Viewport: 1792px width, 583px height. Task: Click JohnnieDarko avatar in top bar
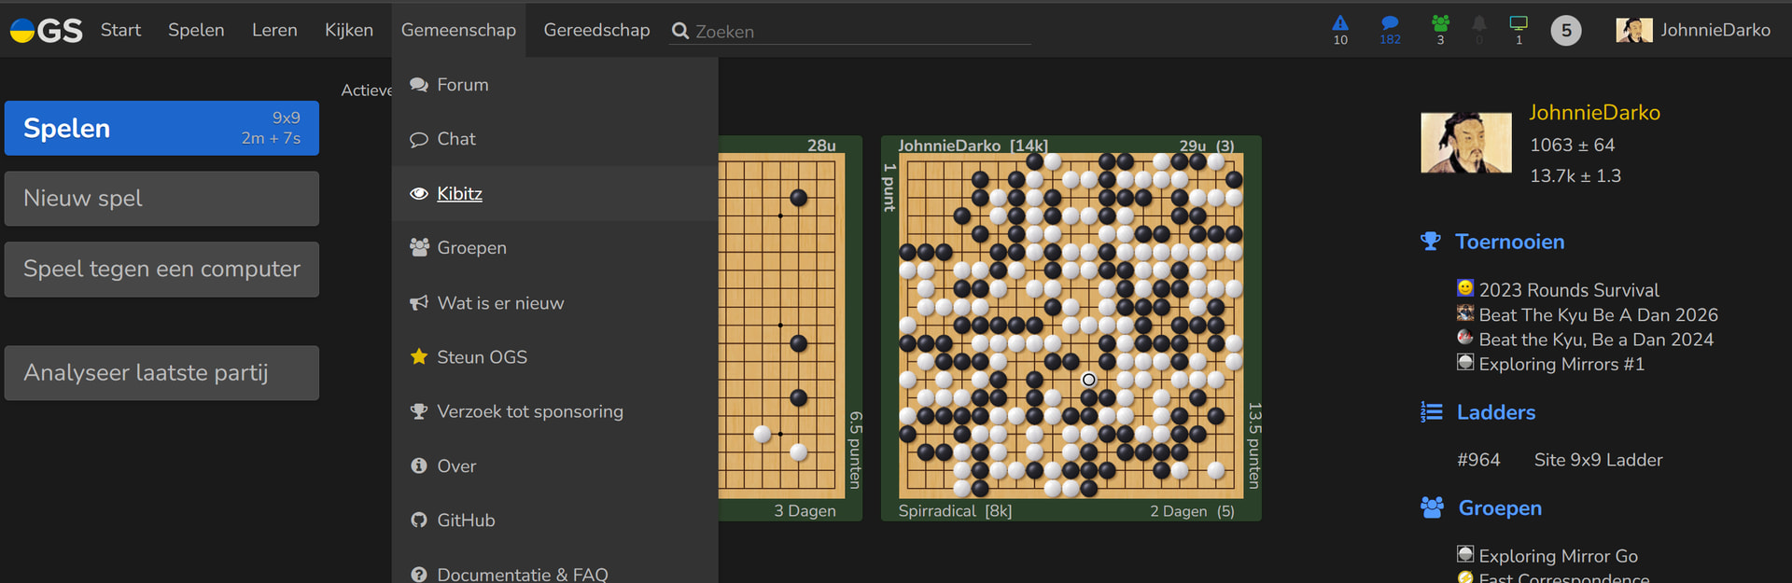[x=1633, y=31]
